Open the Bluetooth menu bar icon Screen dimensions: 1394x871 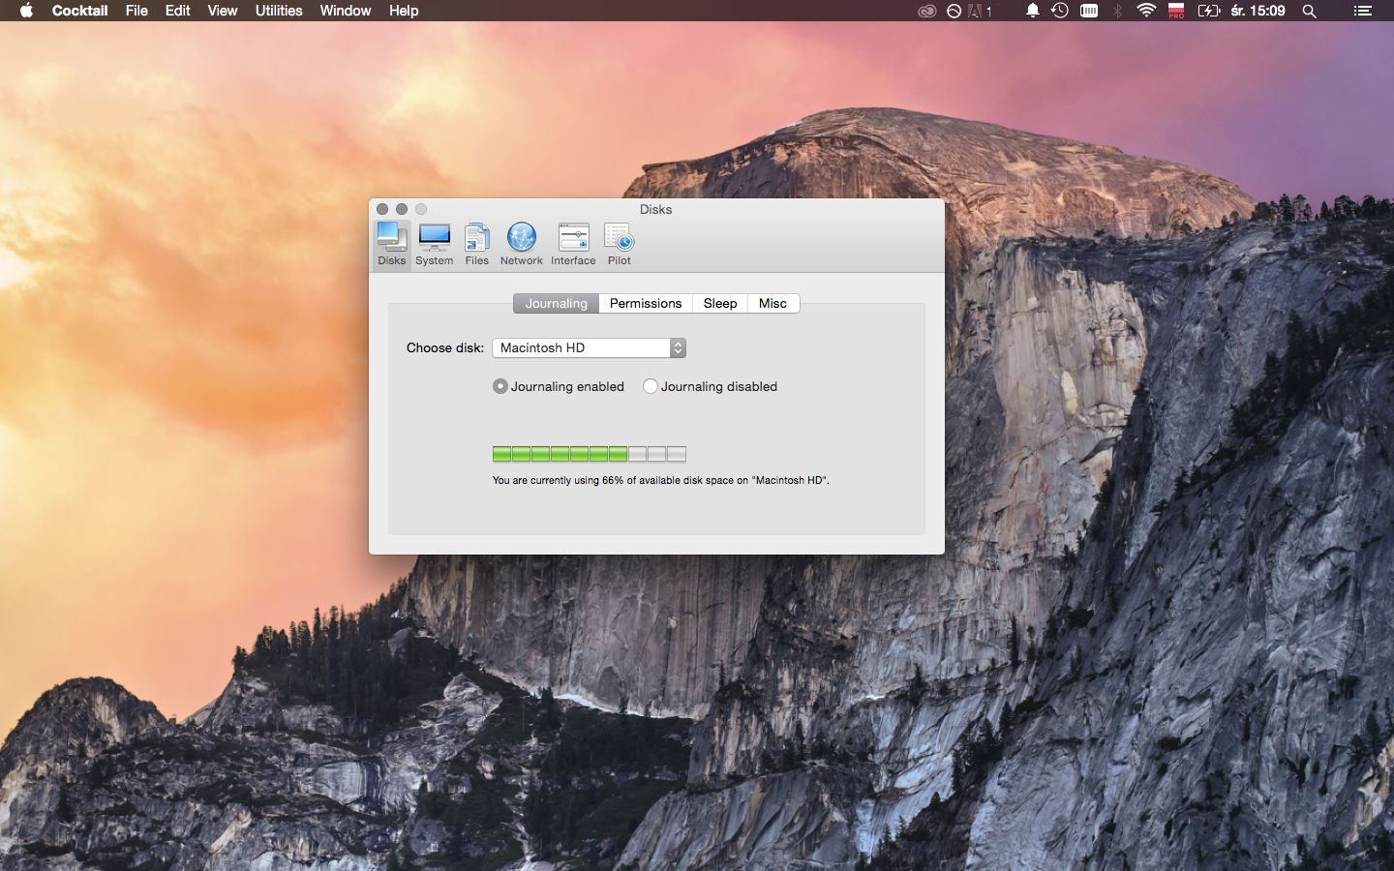[x=1117, y=11]
